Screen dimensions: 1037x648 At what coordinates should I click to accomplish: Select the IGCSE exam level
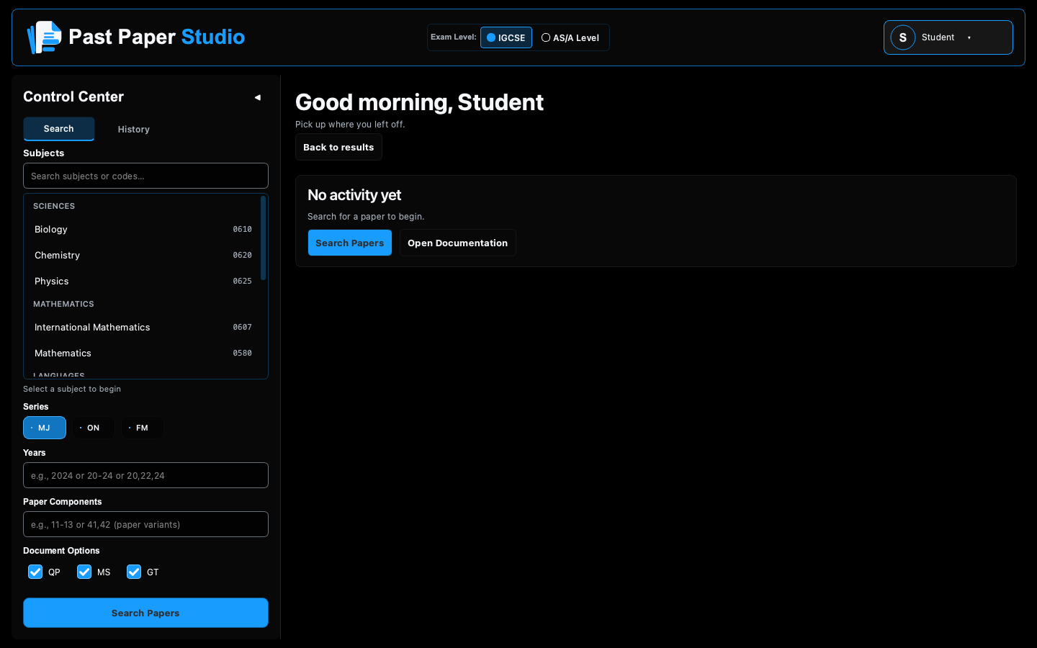pos(506,37)
